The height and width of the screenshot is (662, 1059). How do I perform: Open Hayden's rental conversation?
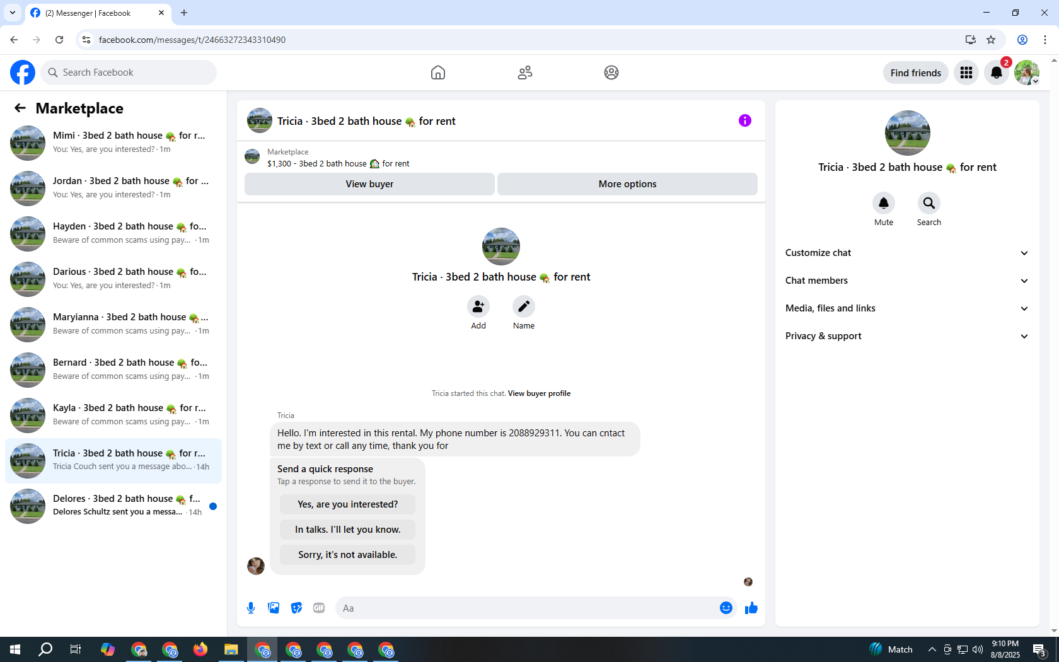pyautogui.click(x=113, y=233)
